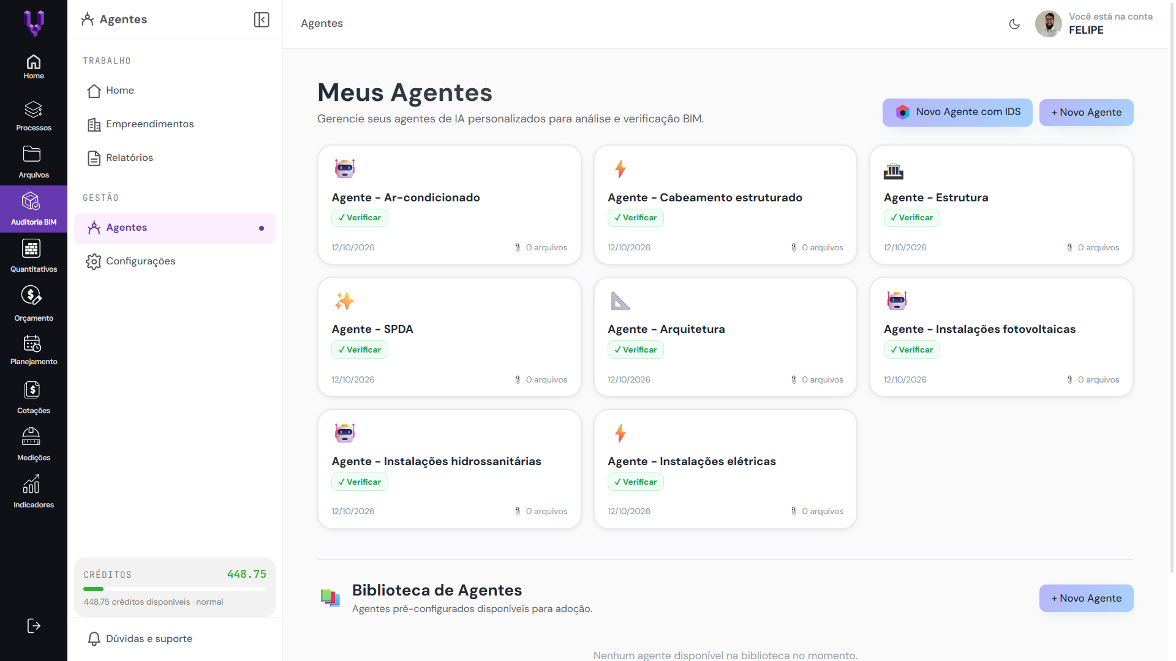Open Agente - Instalações fotovoltaicas card title

click(979, 329)
